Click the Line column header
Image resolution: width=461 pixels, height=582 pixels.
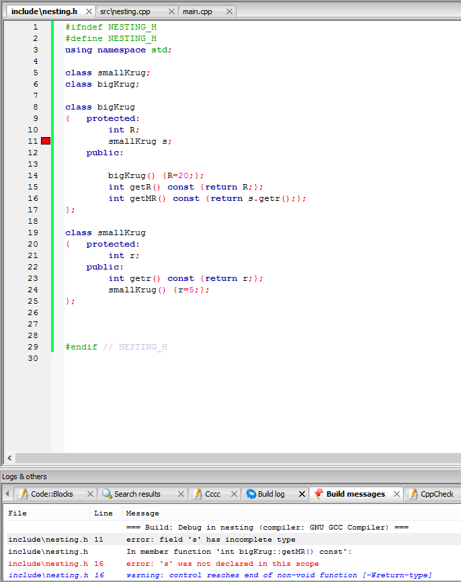point(106,513)
